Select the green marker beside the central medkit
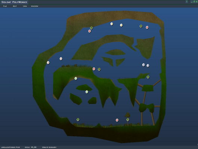The image size is (198, 149). coord(99,69)
